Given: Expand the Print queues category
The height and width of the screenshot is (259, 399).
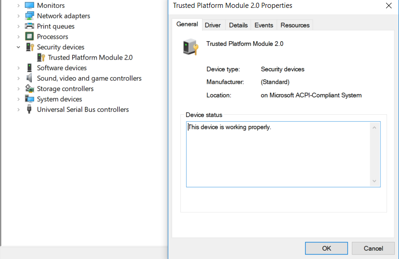Looking at the screenshot, I should 18,26.
